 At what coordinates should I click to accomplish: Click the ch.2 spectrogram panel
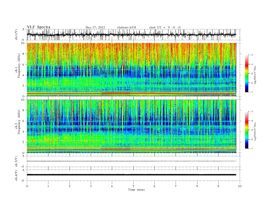click(131, 126)
